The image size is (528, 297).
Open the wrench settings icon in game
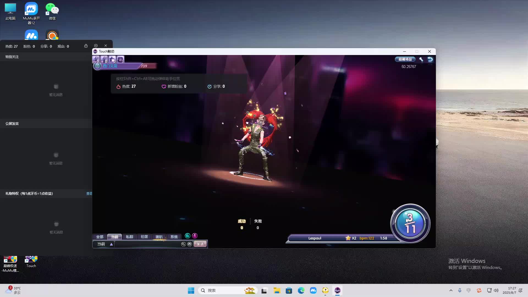pyautogui.click(x=421, y=59)
